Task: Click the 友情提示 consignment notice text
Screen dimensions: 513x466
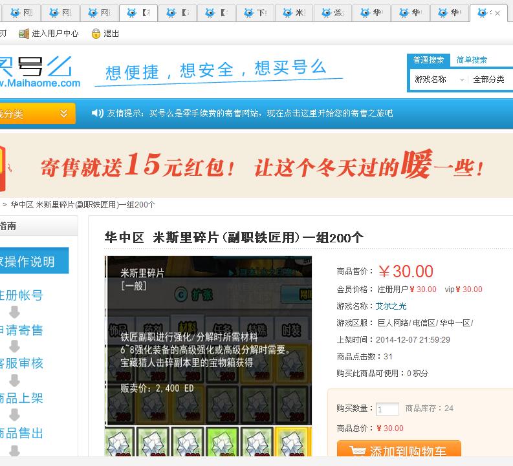Action: click(x=250, y=113)
